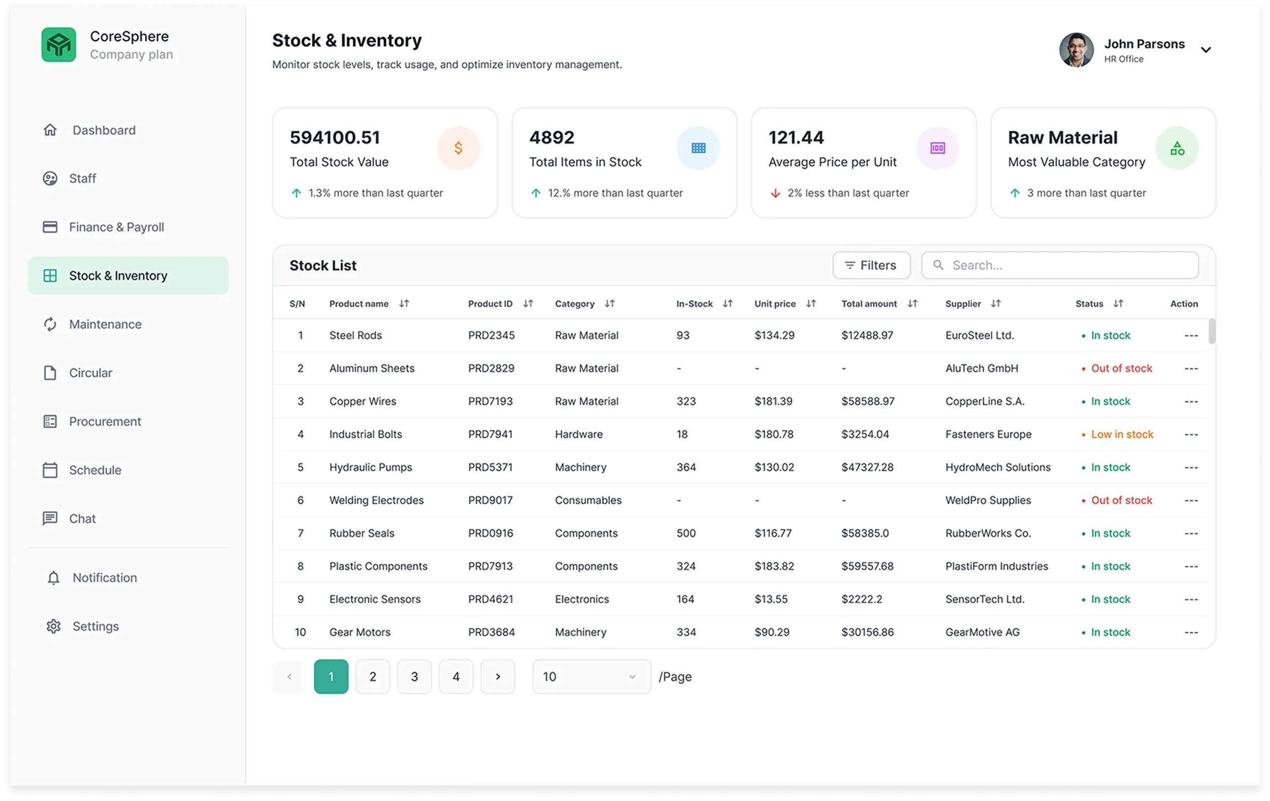The width and height of the screenshot is (1270, 801).
Task: Open Procurement in the sidebar
Action: click(105, 422)
